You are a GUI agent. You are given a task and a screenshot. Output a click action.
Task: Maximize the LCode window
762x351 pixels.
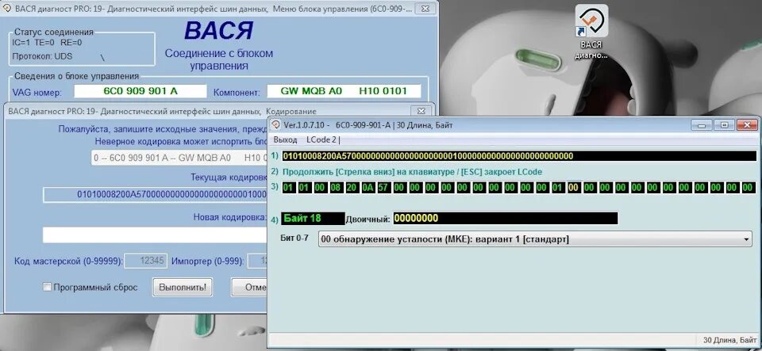724,125
